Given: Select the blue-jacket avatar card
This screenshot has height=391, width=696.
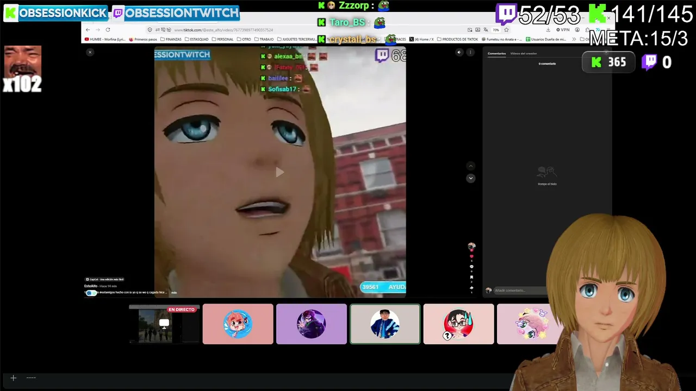Looking at the screenshot, I should click(x=385, y=324).
